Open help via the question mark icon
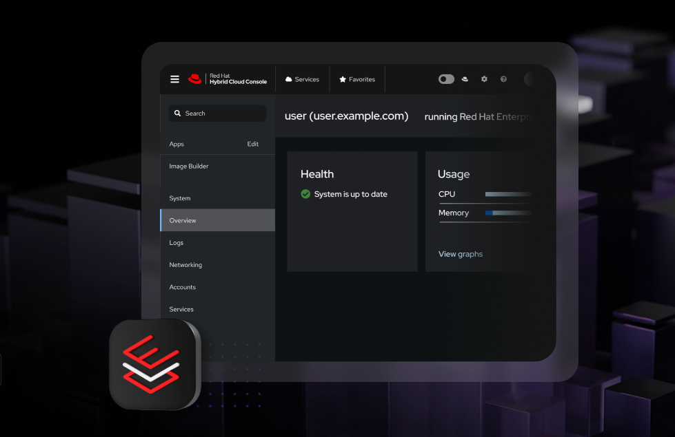Image resolution: width=675 pixels, height=437 pixels. [x=503, y=79]
